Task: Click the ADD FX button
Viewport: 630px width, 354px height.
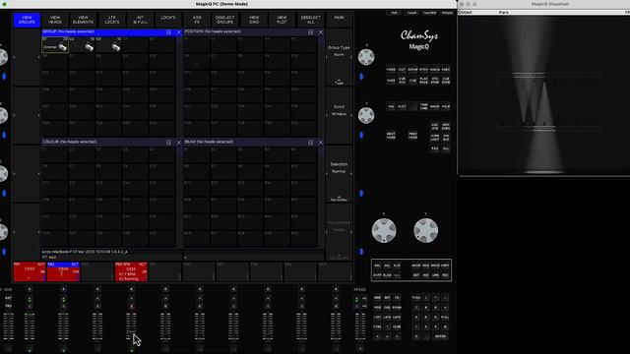Action: point(197,20)
